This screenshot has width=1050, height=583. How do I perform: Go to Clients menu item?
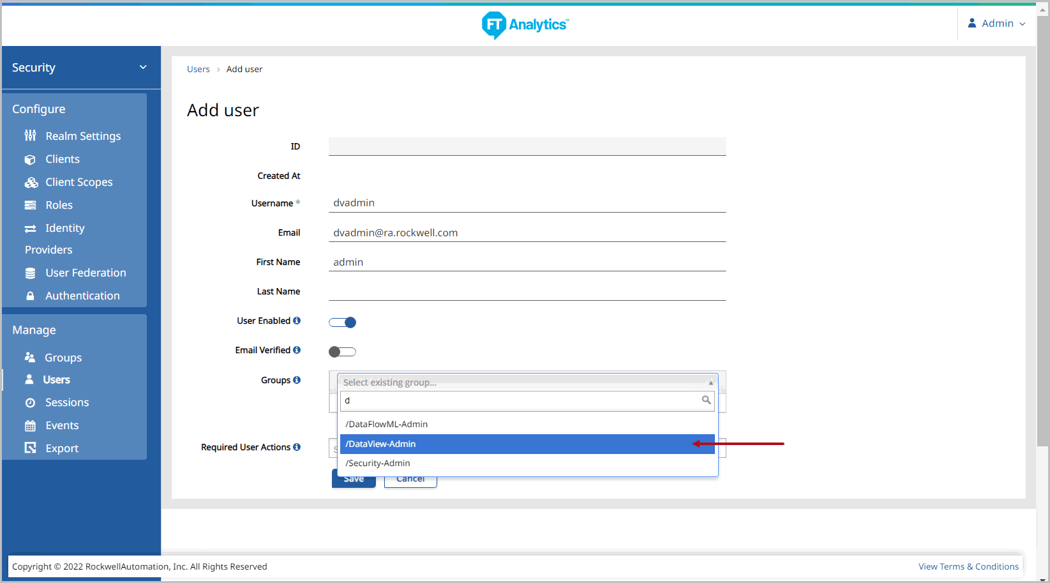click(63, 159)
